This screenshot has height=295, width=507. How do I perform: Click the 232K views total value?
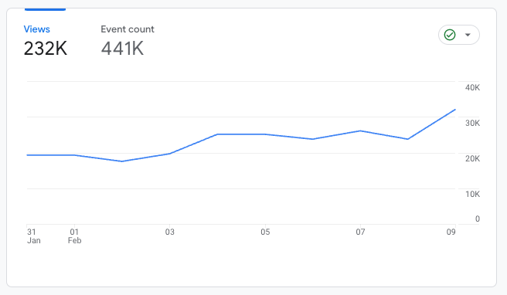tap(46, 49)
